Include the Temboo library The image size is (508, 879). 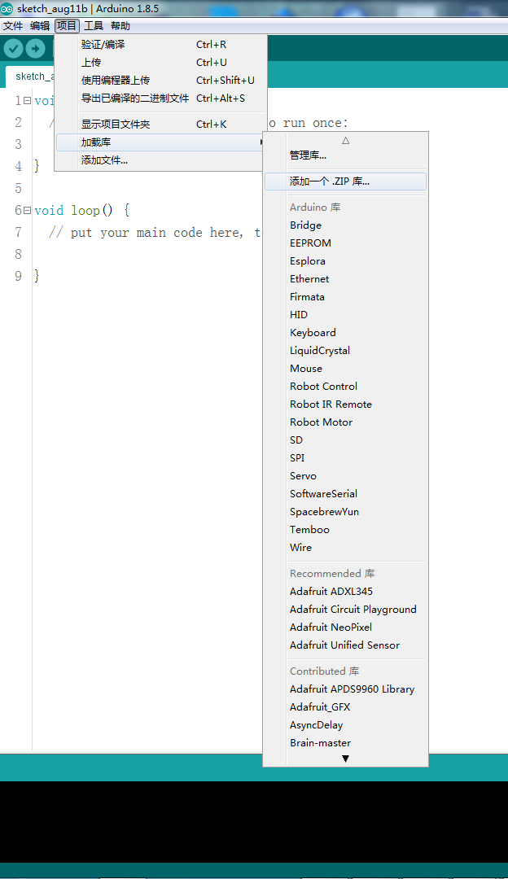click(x=345, y=531)
